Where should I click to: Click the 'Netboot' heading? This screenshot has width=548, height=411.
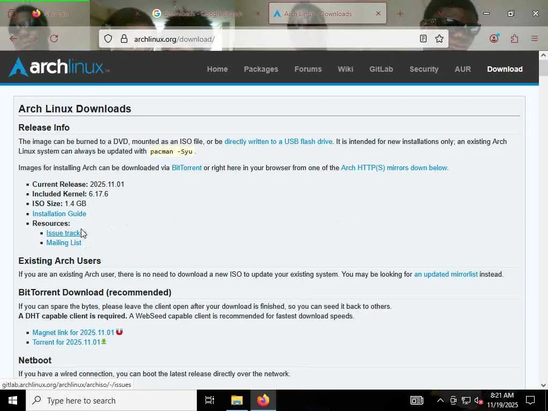click(35, 360)
